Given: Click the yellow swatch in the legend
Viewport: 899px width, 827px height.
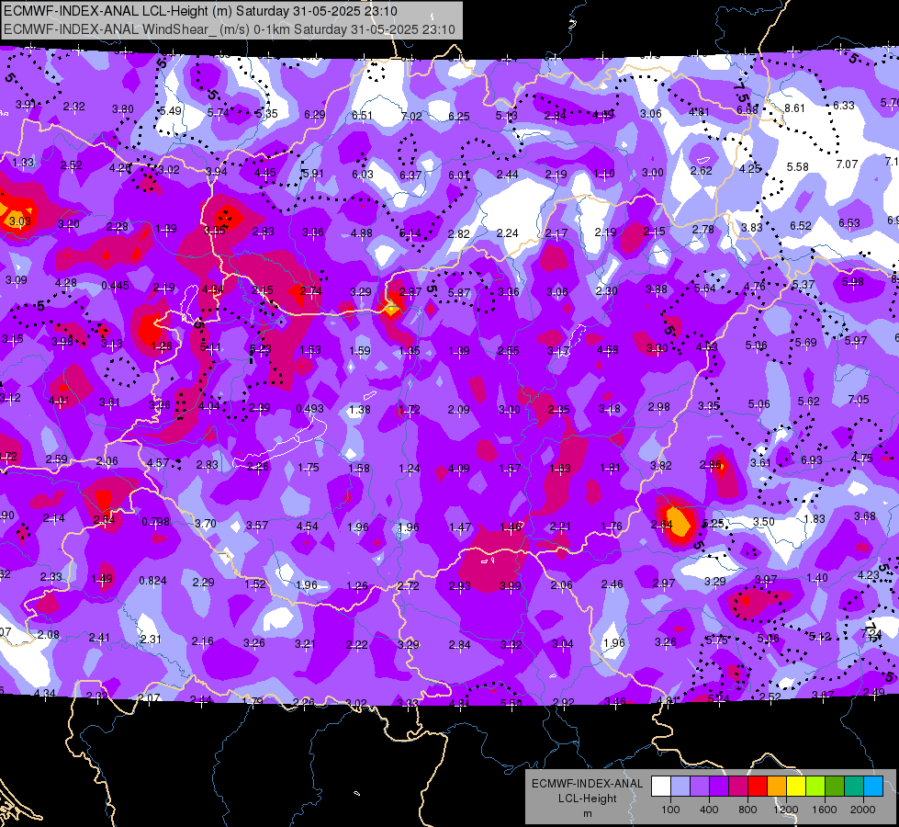Looking at the screenshot, I should tap(796, 787).
